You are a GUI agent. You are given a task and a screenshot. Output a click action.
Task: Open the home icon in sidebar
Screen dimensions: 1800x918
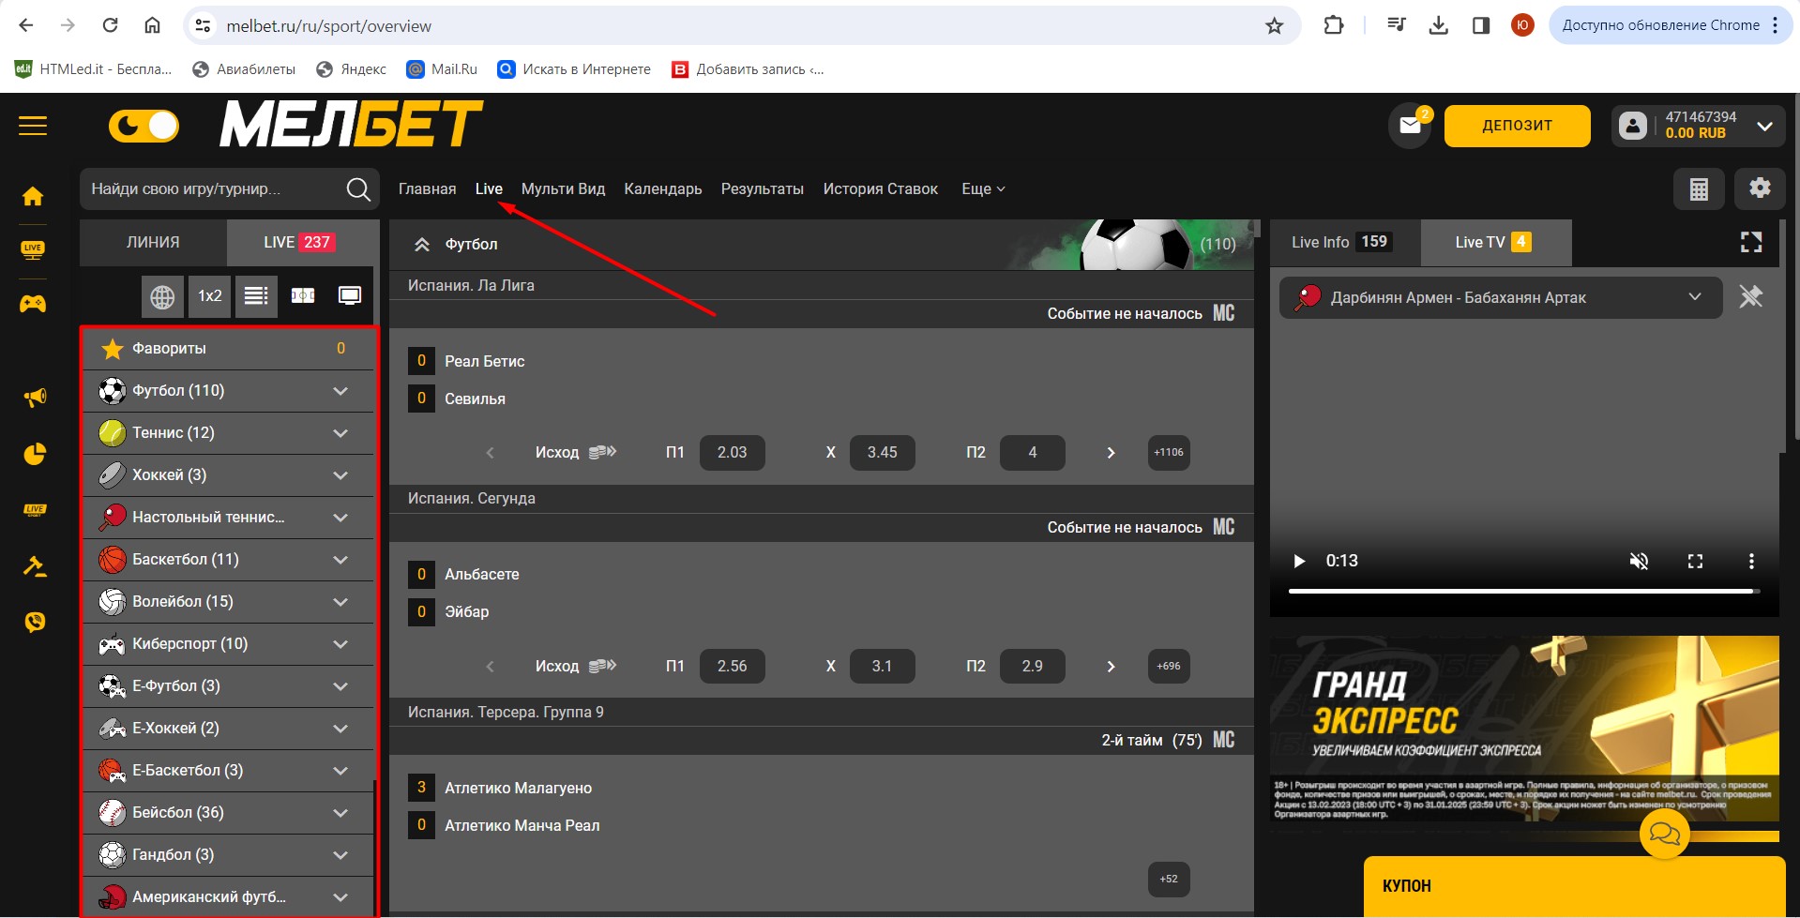33,196
